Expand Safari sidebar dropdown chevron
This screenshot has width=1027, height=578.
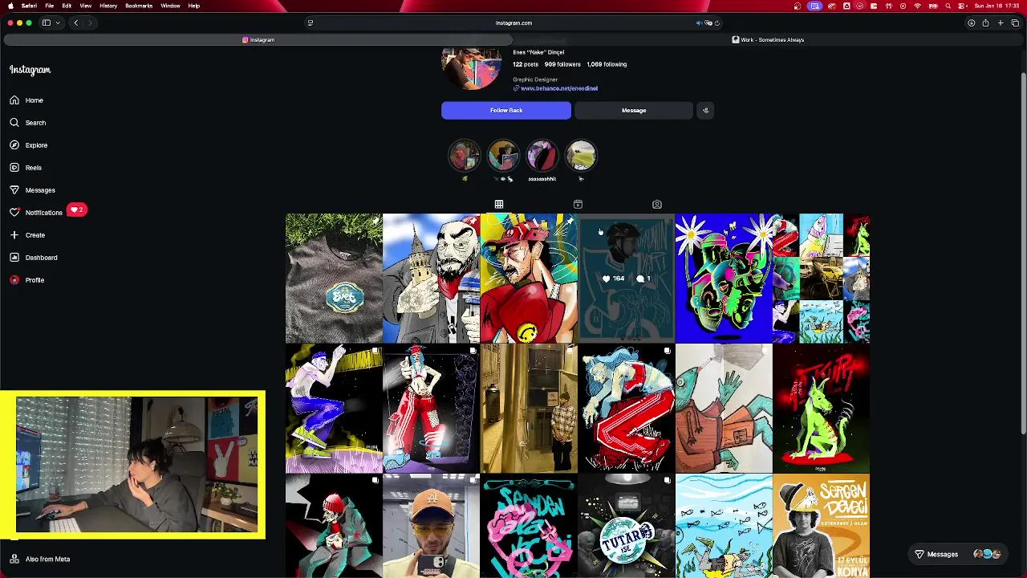click(x=57, y=22)
